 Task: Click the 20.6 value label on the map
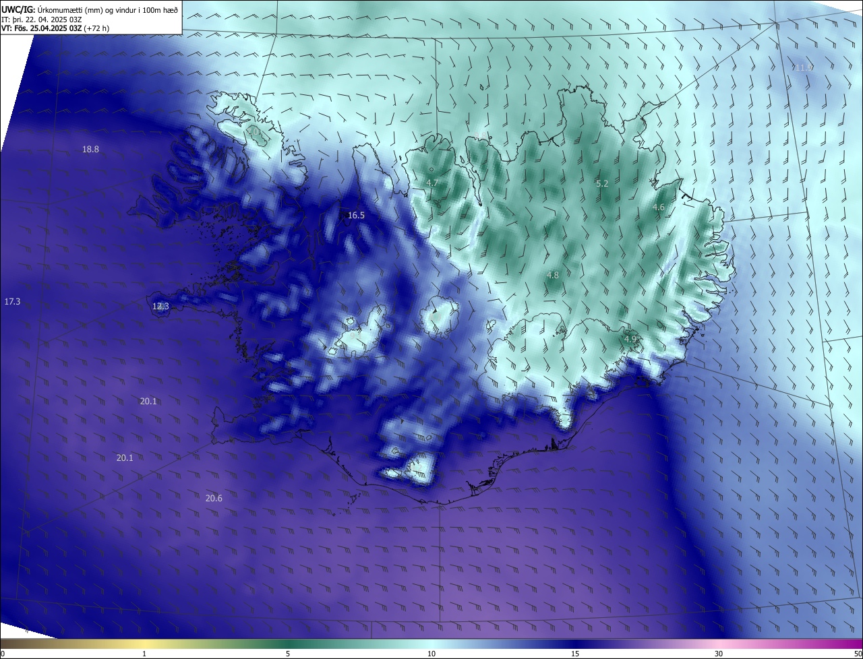pyautogui.click(x=214, y=499)
